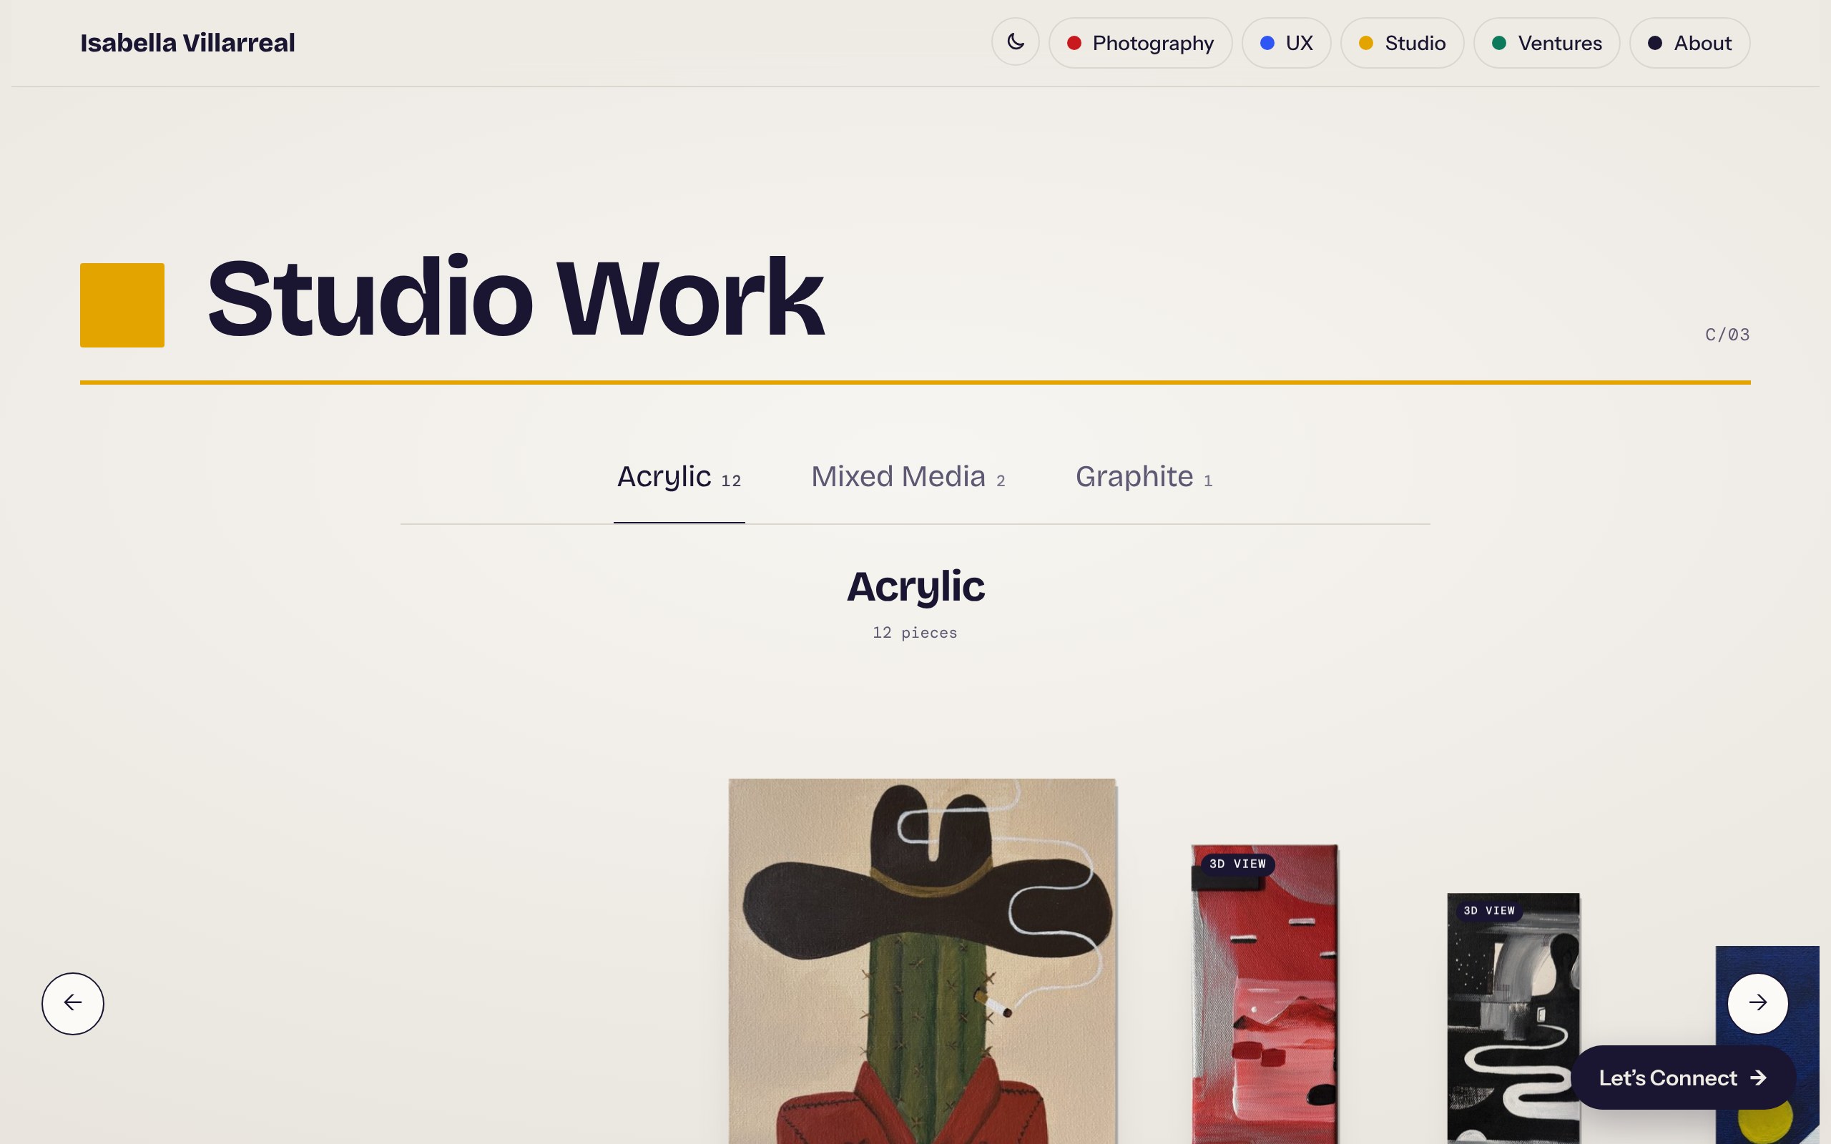Screen dimensions: 1831x1144
Task: Open the Studio nav pill
Action: [1402, 43]
